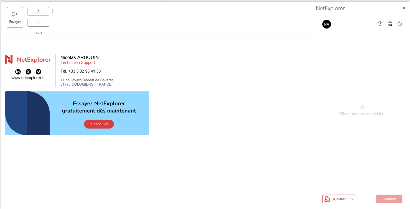
Task: Send the email with Envoyer button
Action: [x=15, y=17]
